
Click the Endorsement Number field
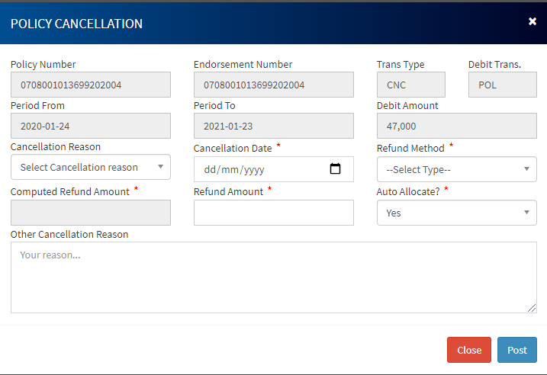point(273,85)
